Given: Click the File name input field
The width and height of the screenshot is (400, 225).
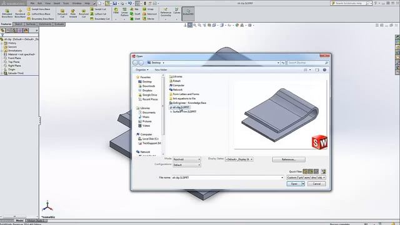Looking at the screenshot, I should tap(228, 177).
